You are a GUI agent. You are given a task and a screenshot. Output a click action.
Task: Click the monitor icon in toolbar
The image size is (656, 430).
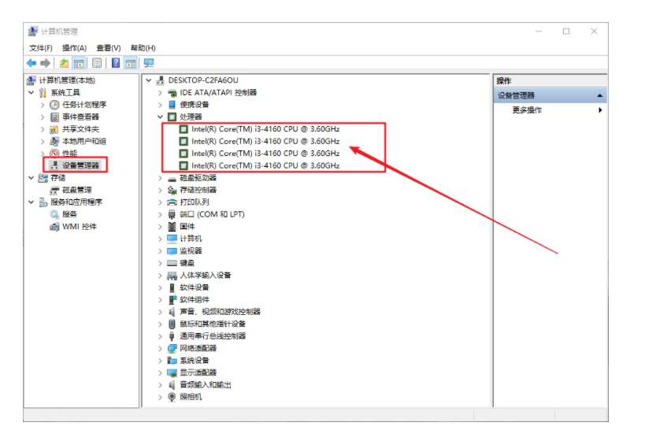(149, 63)
